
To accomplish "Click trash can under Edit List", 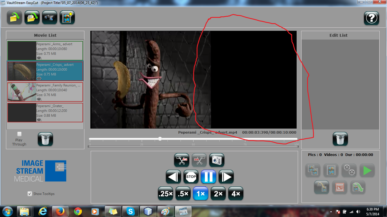I will coord(340,139).
